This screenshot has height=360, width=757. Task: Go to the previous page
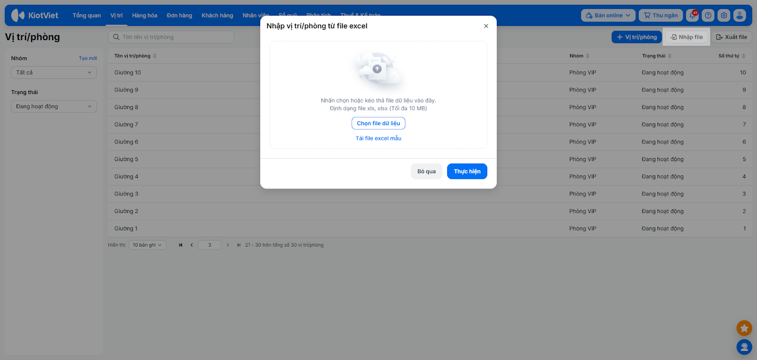pos(192,245)
